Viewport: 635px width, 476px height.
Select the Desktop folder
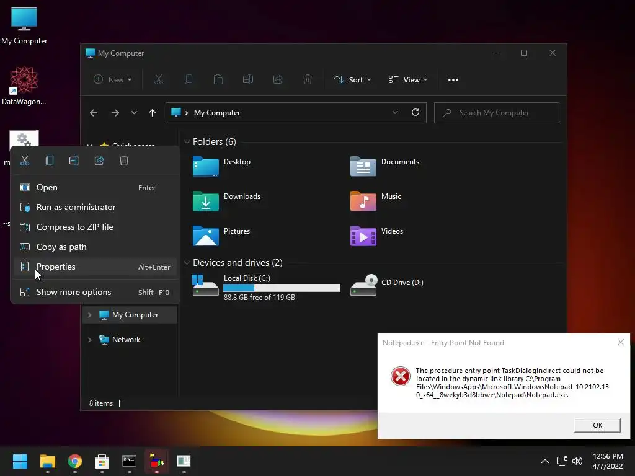click(x=222, y=166)
